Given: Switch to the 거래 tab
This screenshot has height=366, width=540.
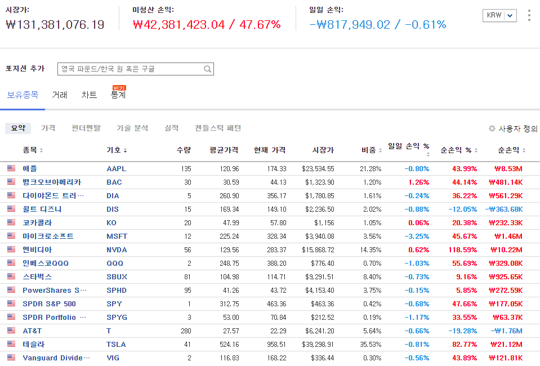Looking at the screenshot, I should [60, 95].
